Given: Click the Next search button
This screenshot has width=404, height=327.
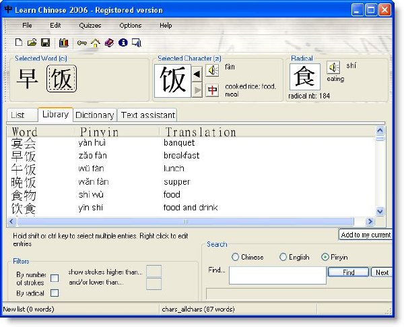Looking at the screenshot, I should (x=382, y=272).
